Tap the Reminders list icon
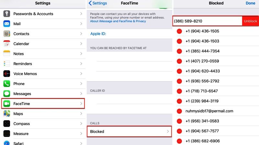259x145 pixels. pyautogui.click(x=6, y=63)
